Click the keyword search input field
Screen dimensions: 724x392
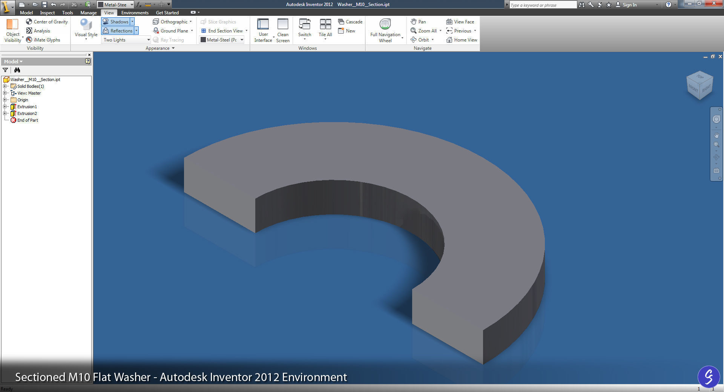click(543, 5)
